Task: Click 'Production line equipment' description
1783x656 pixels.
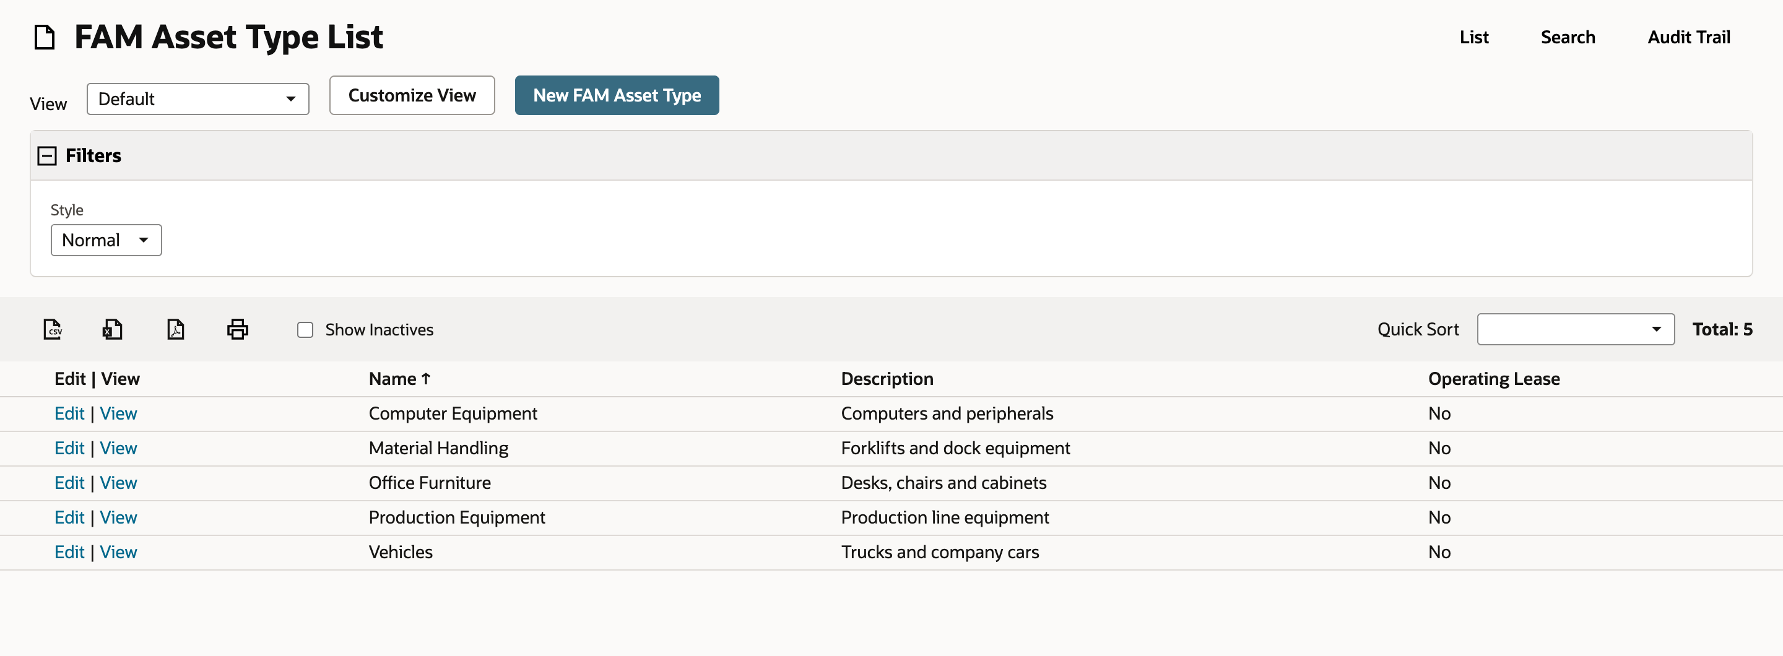Action: click(945, 517)
